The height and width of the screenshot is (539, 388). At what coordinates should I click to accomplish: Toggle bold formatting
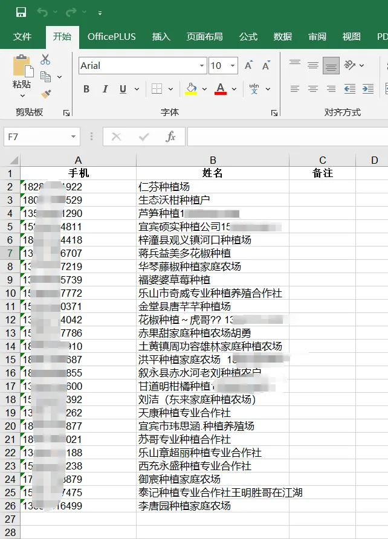tap(86, 89)
